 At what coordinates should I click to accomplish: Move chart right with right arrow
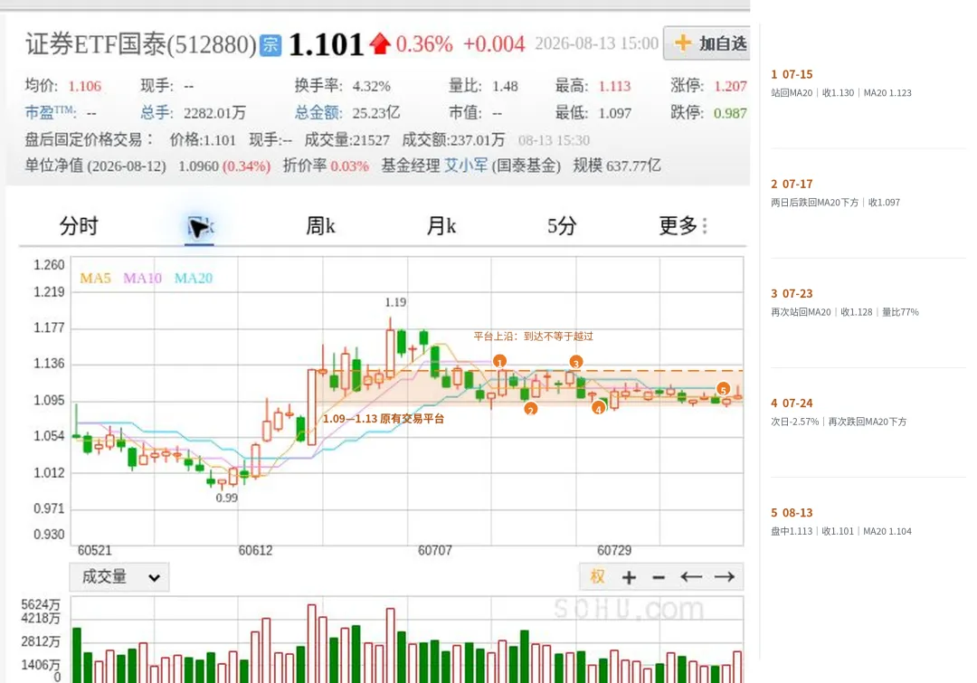[724, 577]
